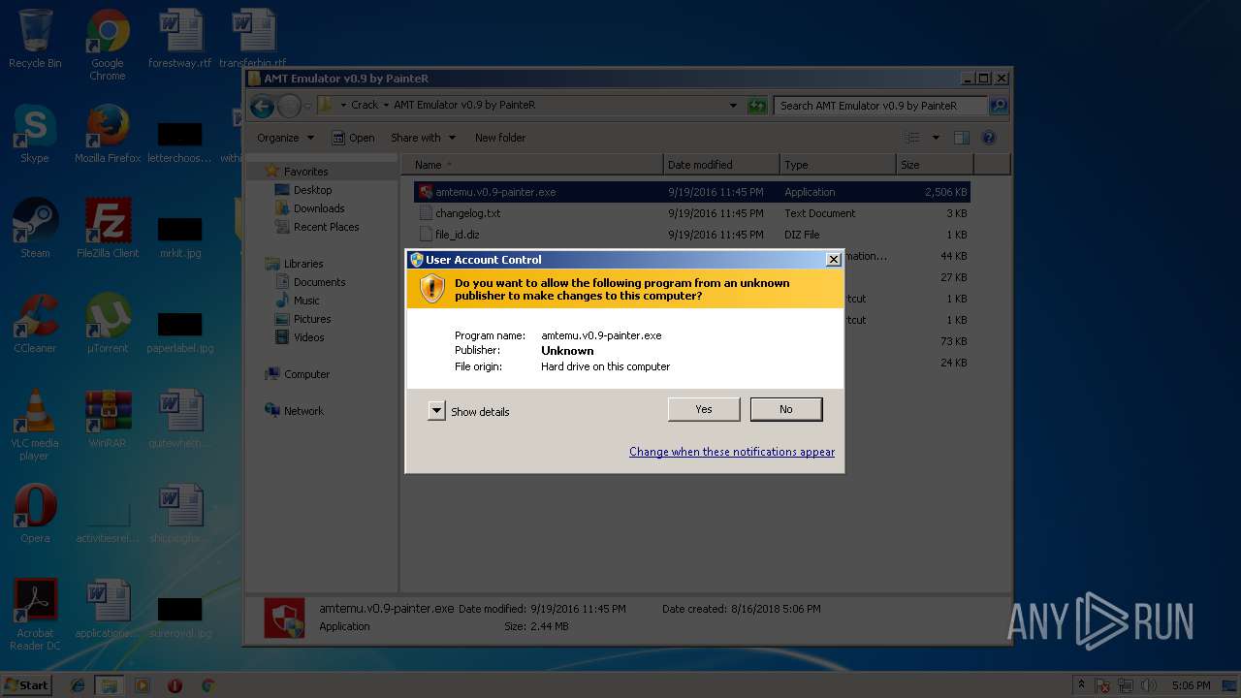
Task: Click New folder in the Explorer toolbar
Action: click(500, 138)
